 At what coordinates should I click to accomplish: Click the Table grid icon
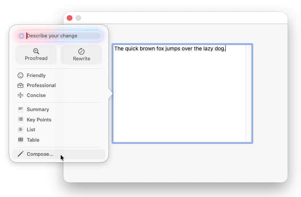pyautogui.click(x=21, y=140)
